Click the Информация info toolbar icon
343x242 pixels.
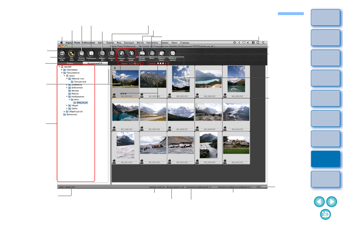tap(91, 53)
